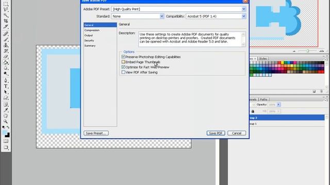
Task: Select the Notes tool
Action: click(x=6, y=104)
